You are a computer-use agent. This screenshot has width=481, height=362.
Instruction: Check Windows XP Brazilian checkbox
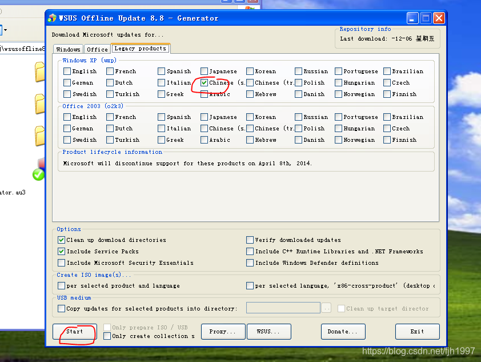click(387, 71)
